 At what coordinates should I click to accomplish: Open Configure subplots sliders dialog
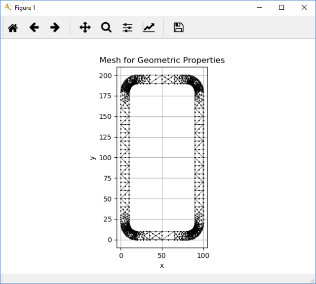point(127,28)
